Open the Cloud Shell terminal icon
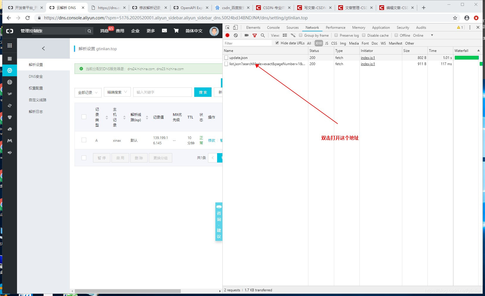This screenshot has width=485, height=296. click(x=164, y=31)
